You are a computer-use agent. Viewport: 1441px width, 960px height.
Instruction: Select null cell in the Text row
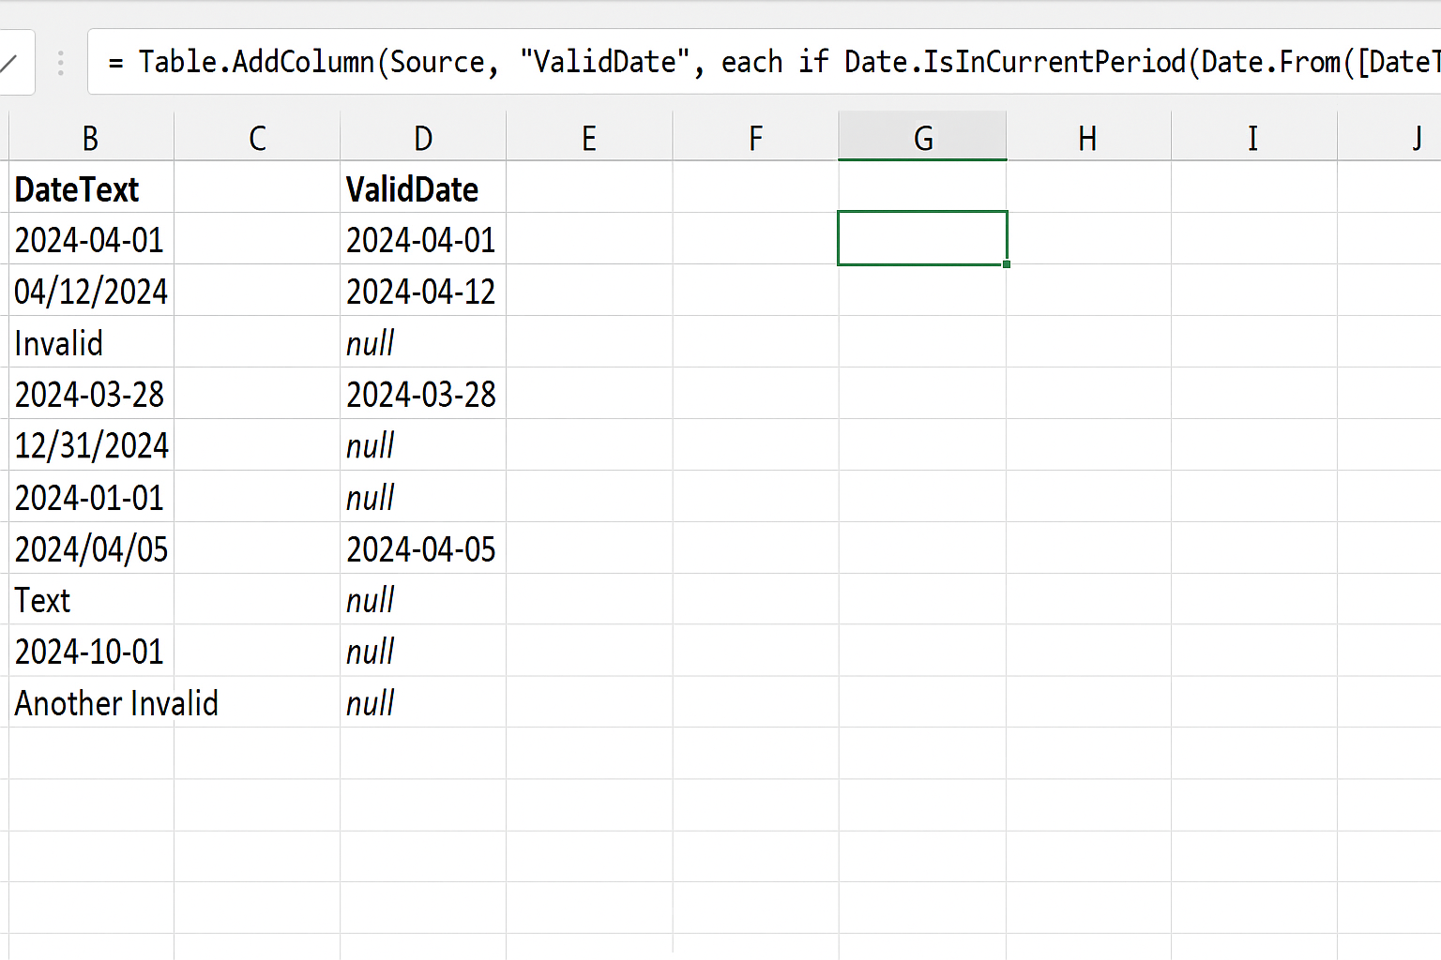point(423,600)
